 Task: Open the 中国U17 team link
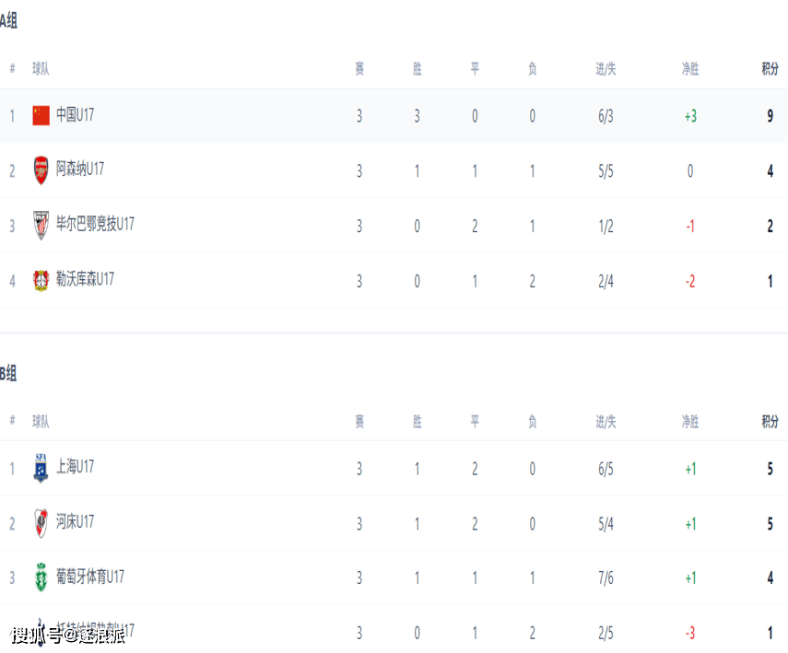pos(75,115)
